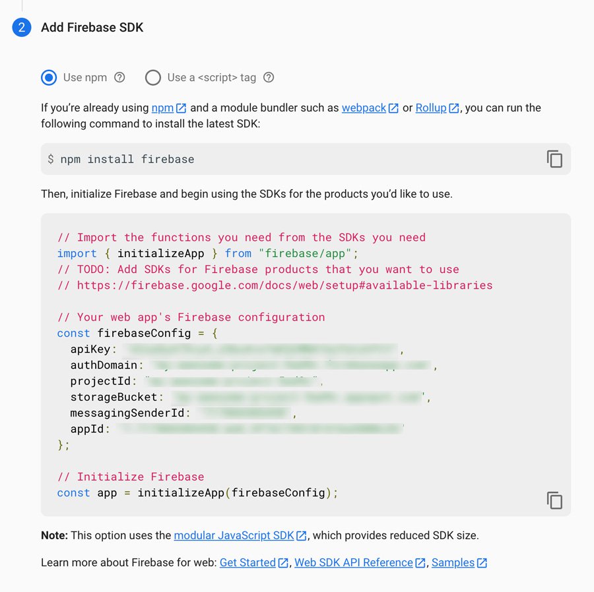The width and height of the screenshot is (594, 592).
Task: Select the Use npm radio button
Action: click(49, 77)
